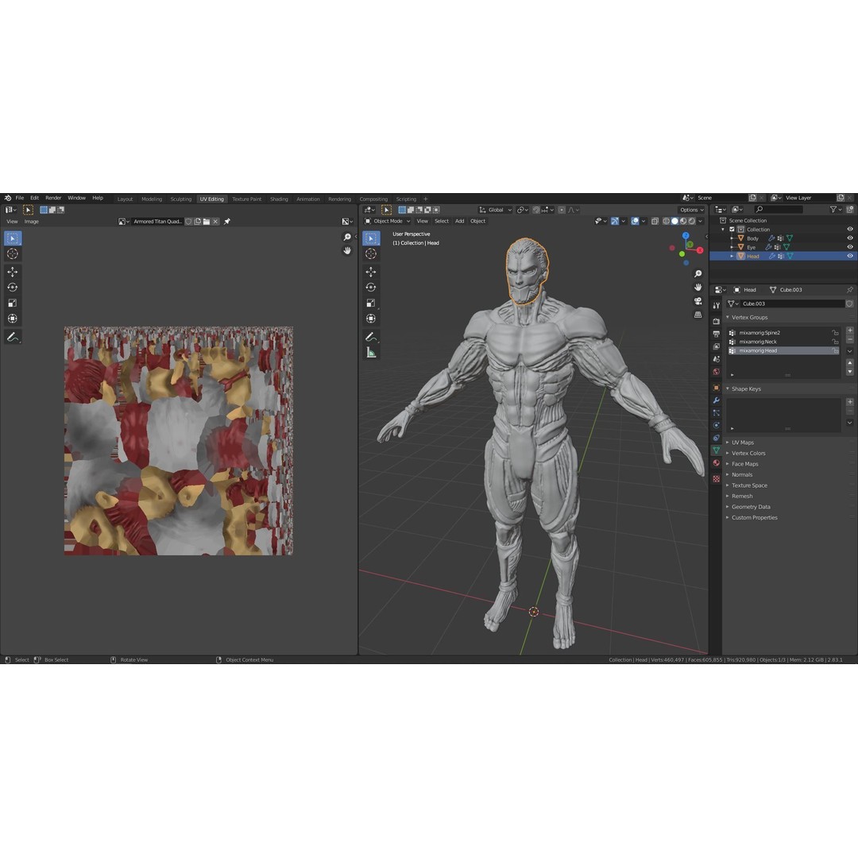Add a new vertex group with plus button
The width and height of the screenshot is (858, 858).
click(850, 330)
